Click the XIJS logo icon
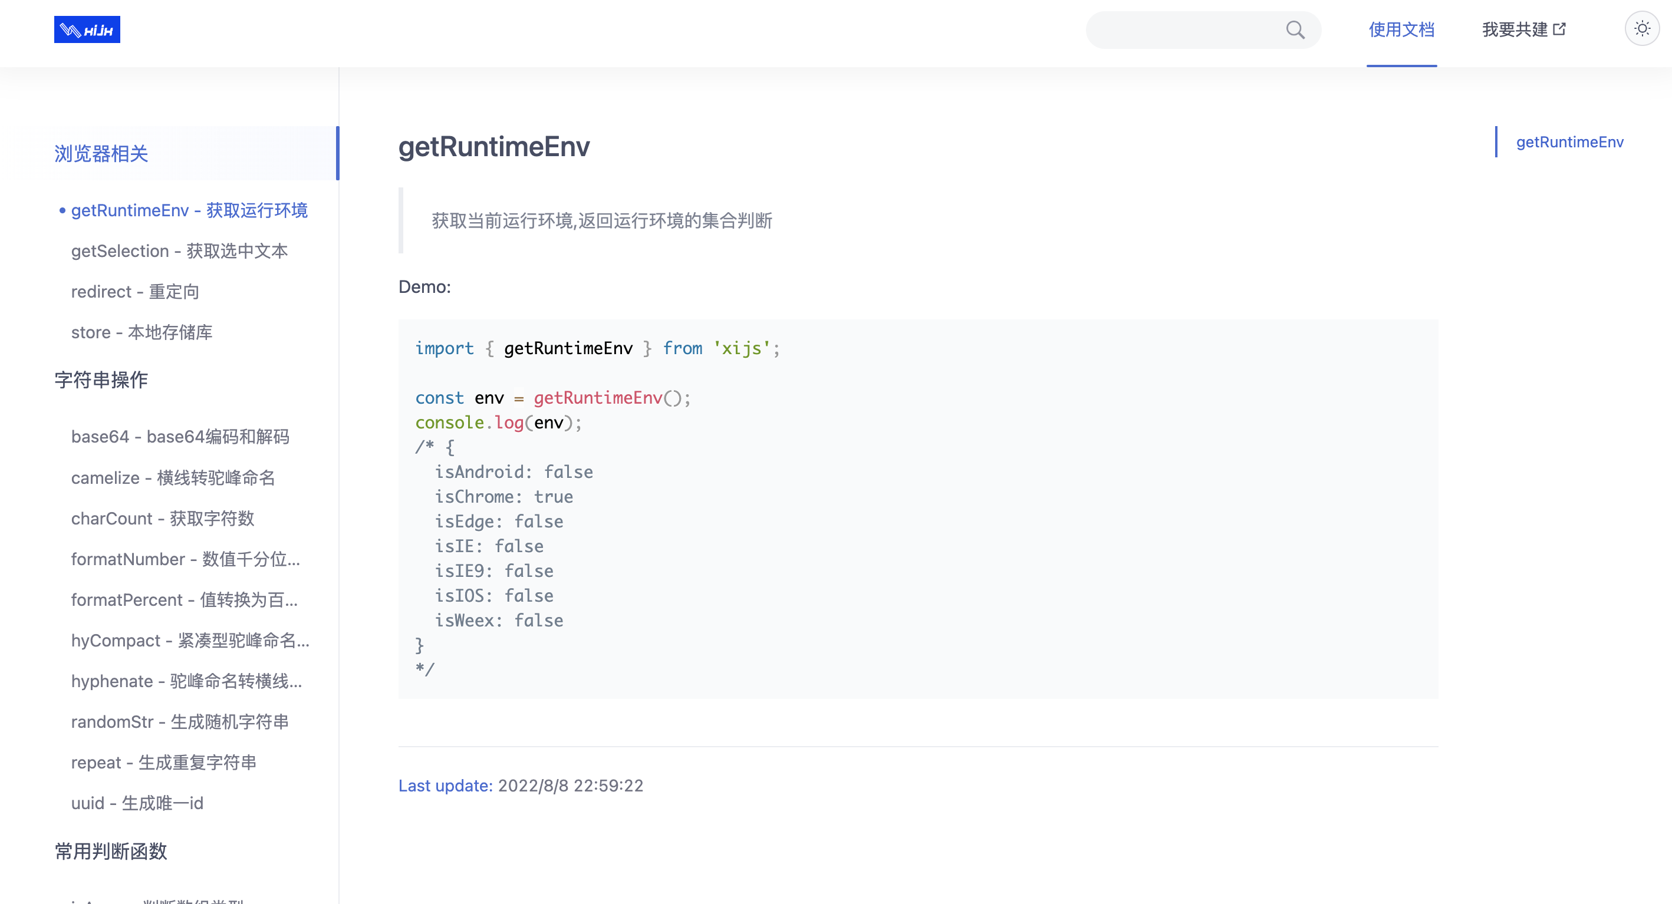The width and height of the screenshot is (1672, 904). [x=87, y=30]
